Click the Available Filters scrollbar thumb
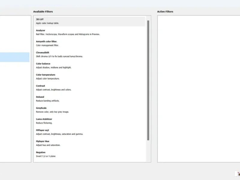The image size is (240, 180). point(148,80)
